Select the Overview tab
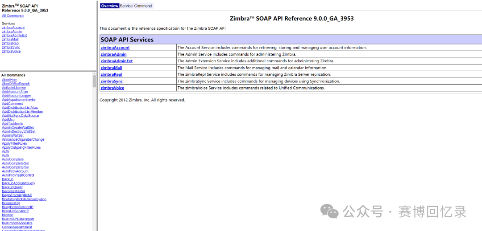Image resolution: width=482 pixels, height=231 pixels. 109,6
